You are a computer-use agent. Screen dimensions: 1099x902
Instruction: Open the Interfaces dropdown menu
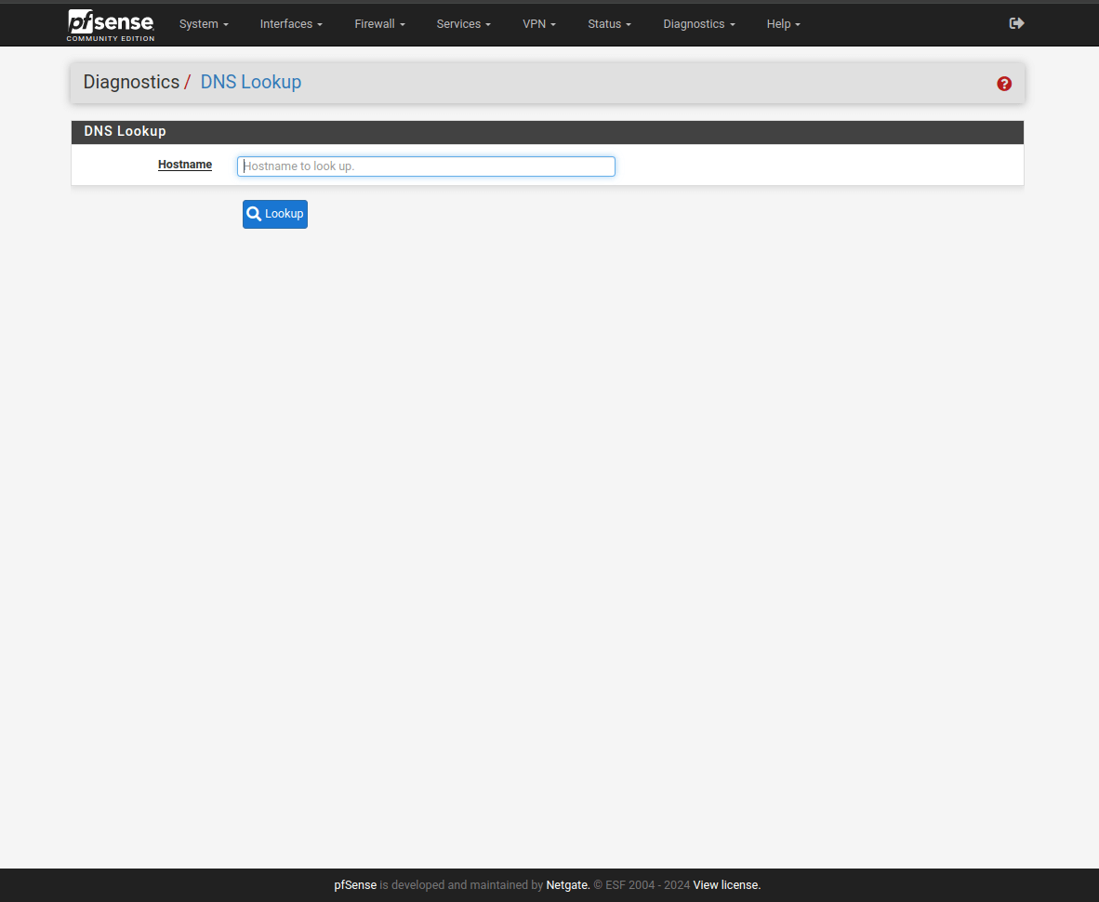pyautogui.click(x=291, y=24)
